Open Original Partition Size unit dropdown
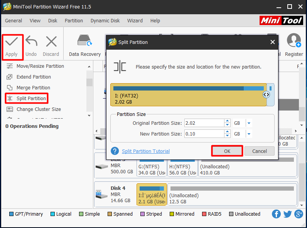 point(249,123)
